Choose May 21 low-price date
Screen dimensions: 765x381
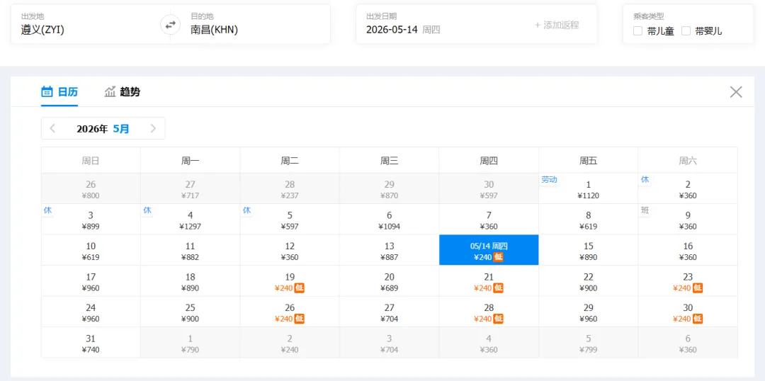489,281
